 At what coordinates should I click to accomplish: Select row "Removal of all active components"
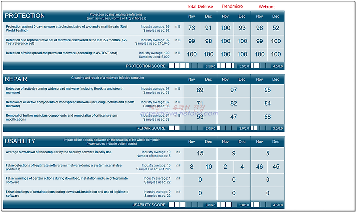pyautogui.click(x=144, y=104)
